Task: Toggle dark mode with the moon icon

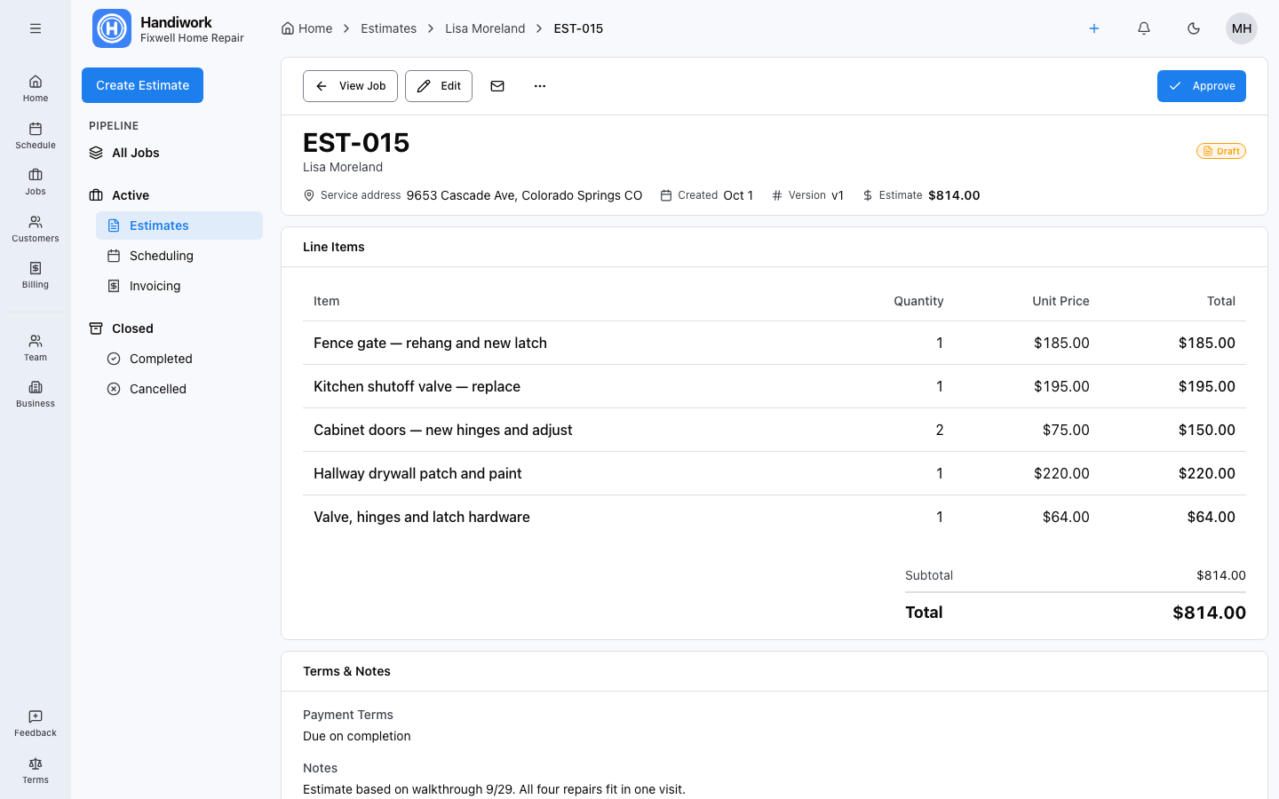Action: (x=1194, y=28)
